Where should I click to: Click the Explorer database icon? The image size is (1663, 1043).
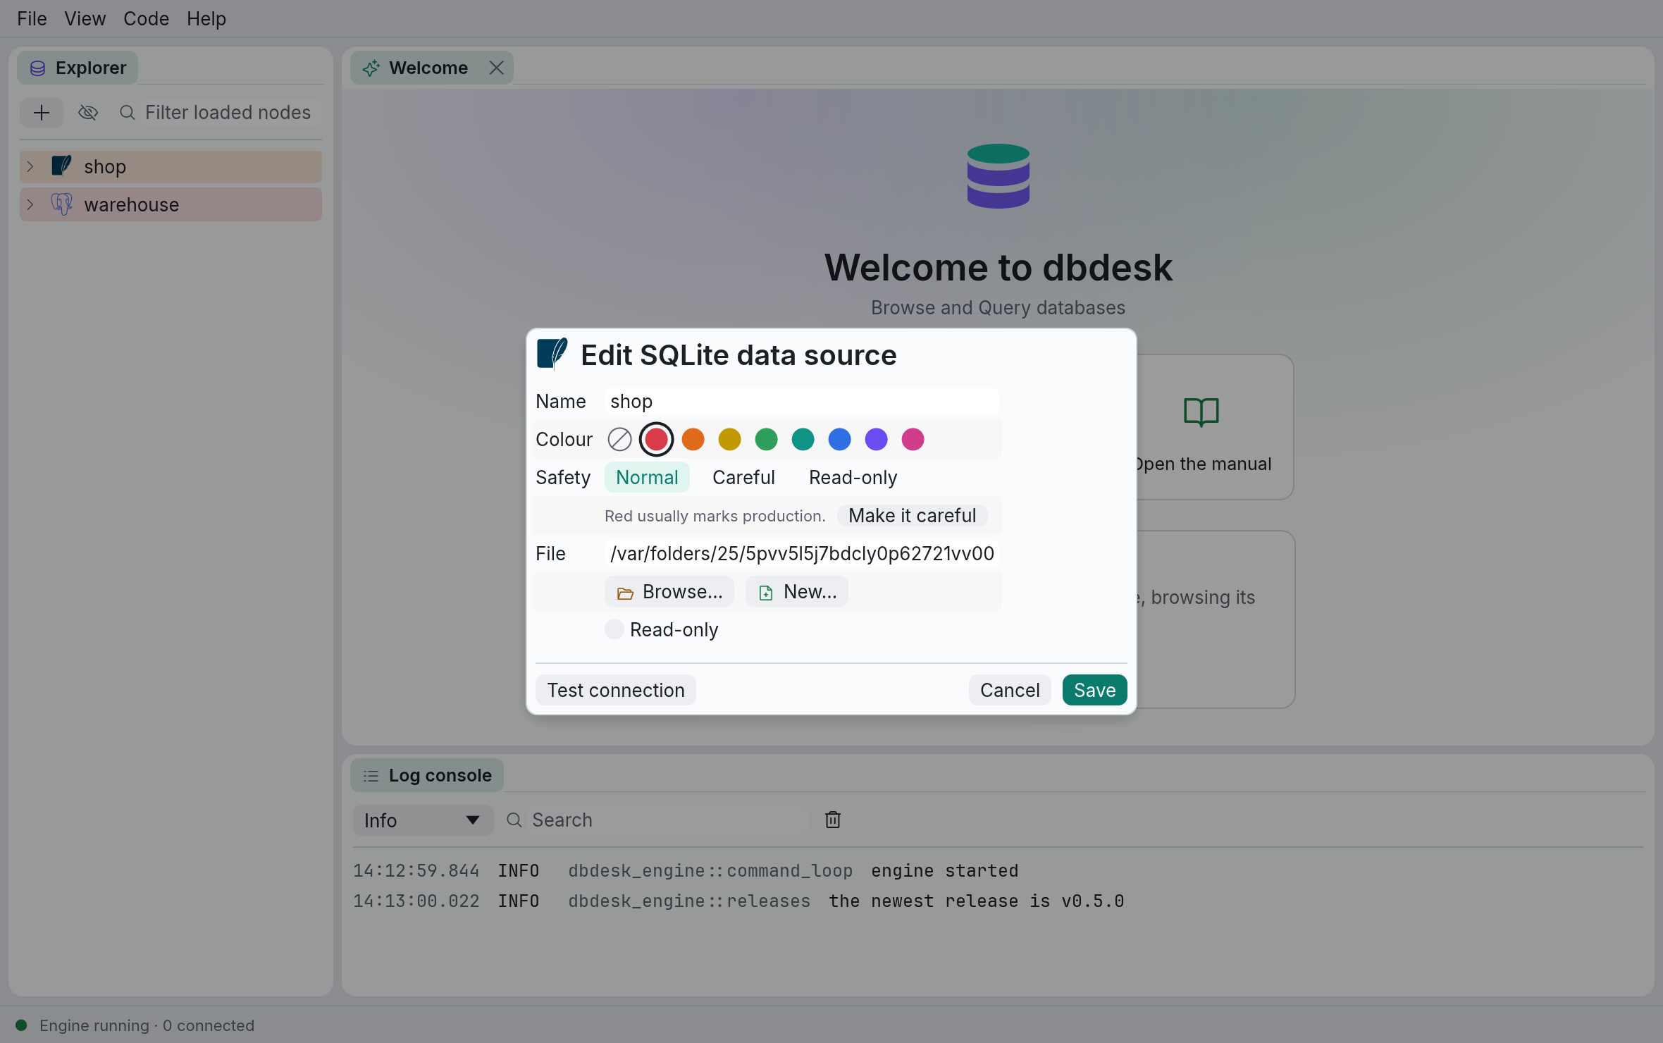38,68
